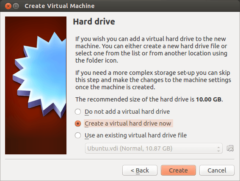Screen dimensions: 240x181
Task: Open the Ubuntu.vdi hard drive dropdown
Action: pos(154,148)
